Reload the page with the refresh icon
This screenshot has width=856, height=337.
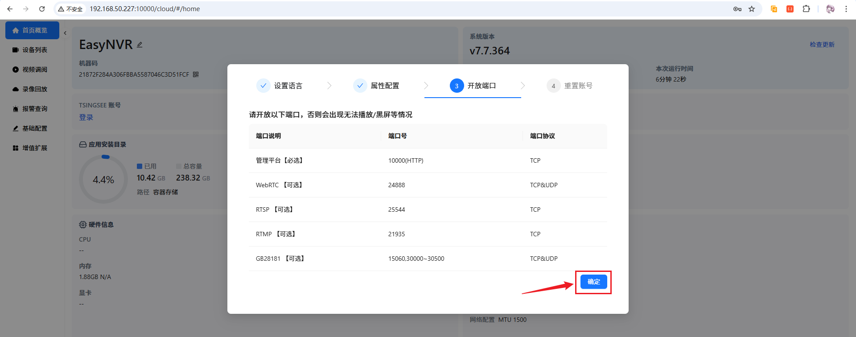42,9
